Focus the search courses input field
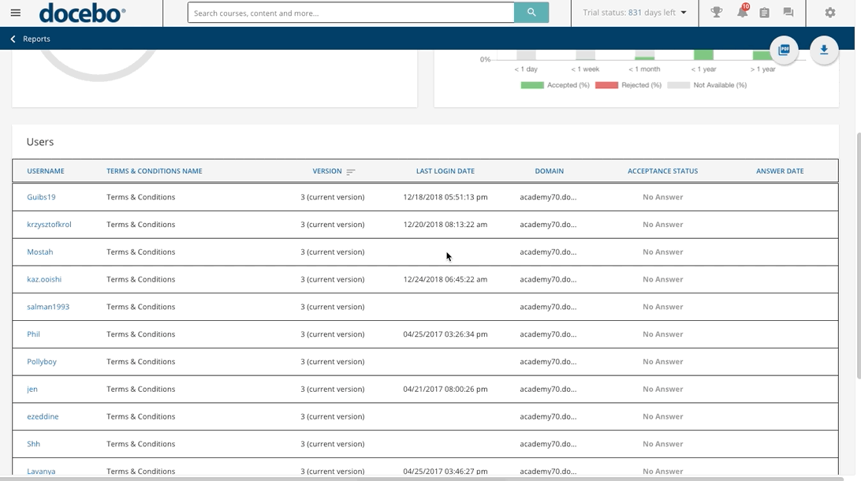This screenshot has height=481, width=861. point(351,13)
